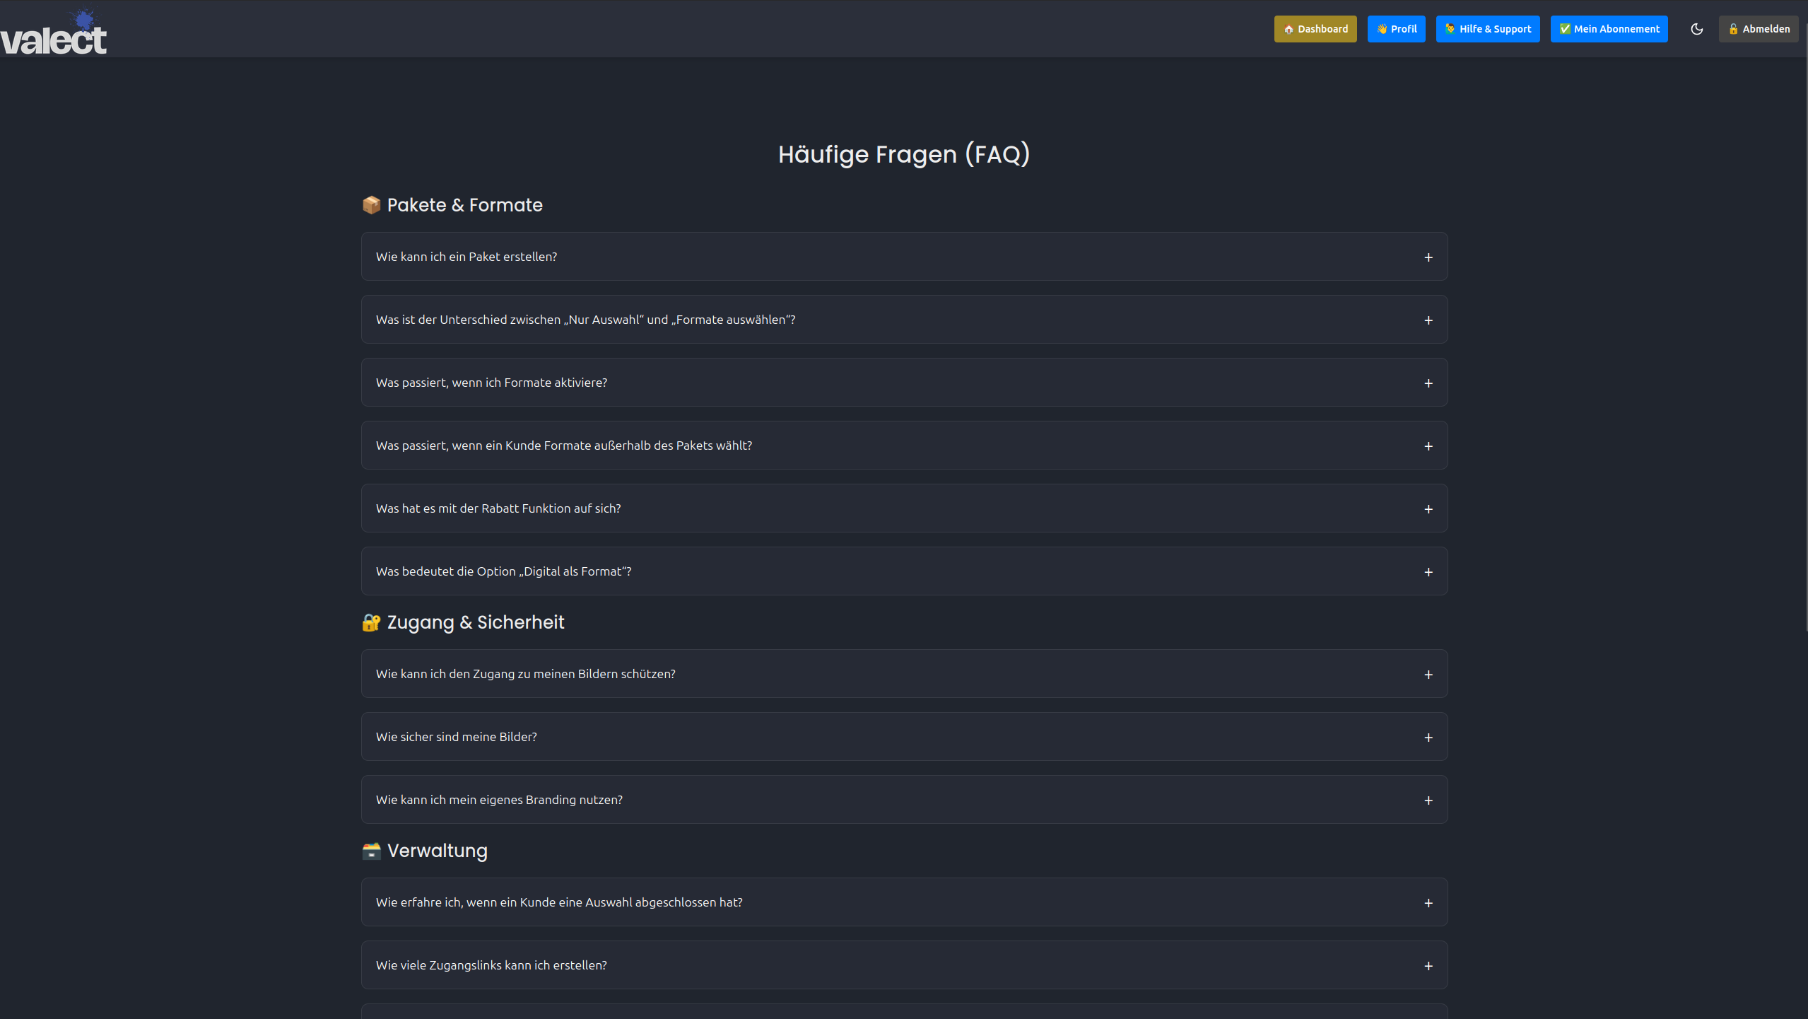Image resolution: width=1808 pixels, height=1019 pixels.
Task: Open Hilfe & Support
Action: (1487, 29)
